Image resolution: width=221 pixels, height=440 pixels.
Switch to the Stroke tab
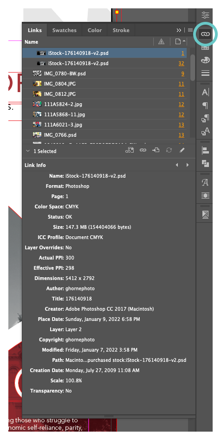(x=121, y=30)
